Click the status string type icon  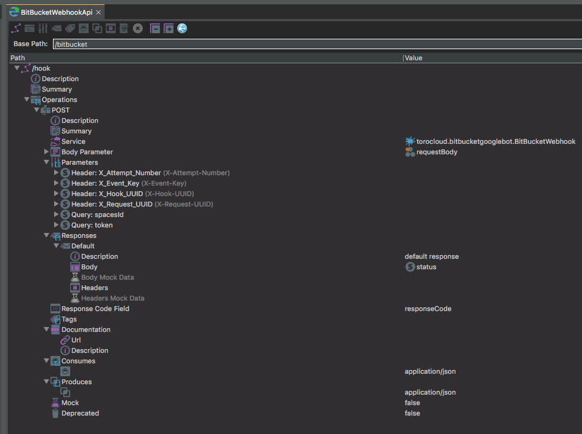tap(410, 267)
